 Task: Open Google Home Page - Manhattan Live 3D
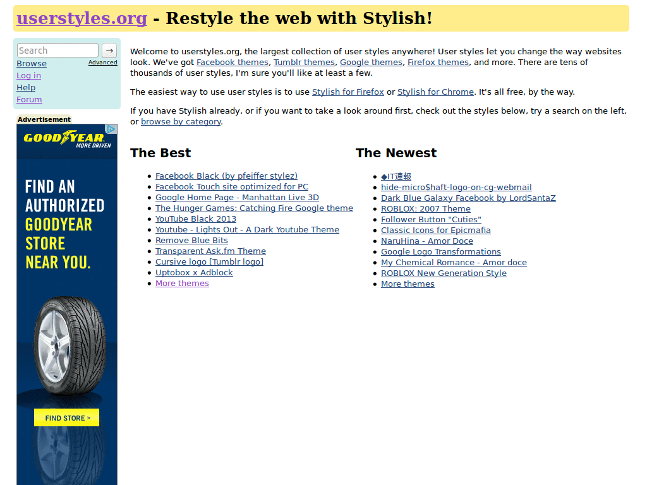[238, 198]
